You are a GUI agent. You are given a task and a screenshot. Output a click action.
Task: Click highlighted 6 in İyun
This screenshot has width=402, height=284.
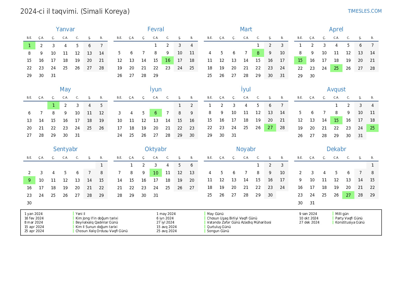point(156,113)
